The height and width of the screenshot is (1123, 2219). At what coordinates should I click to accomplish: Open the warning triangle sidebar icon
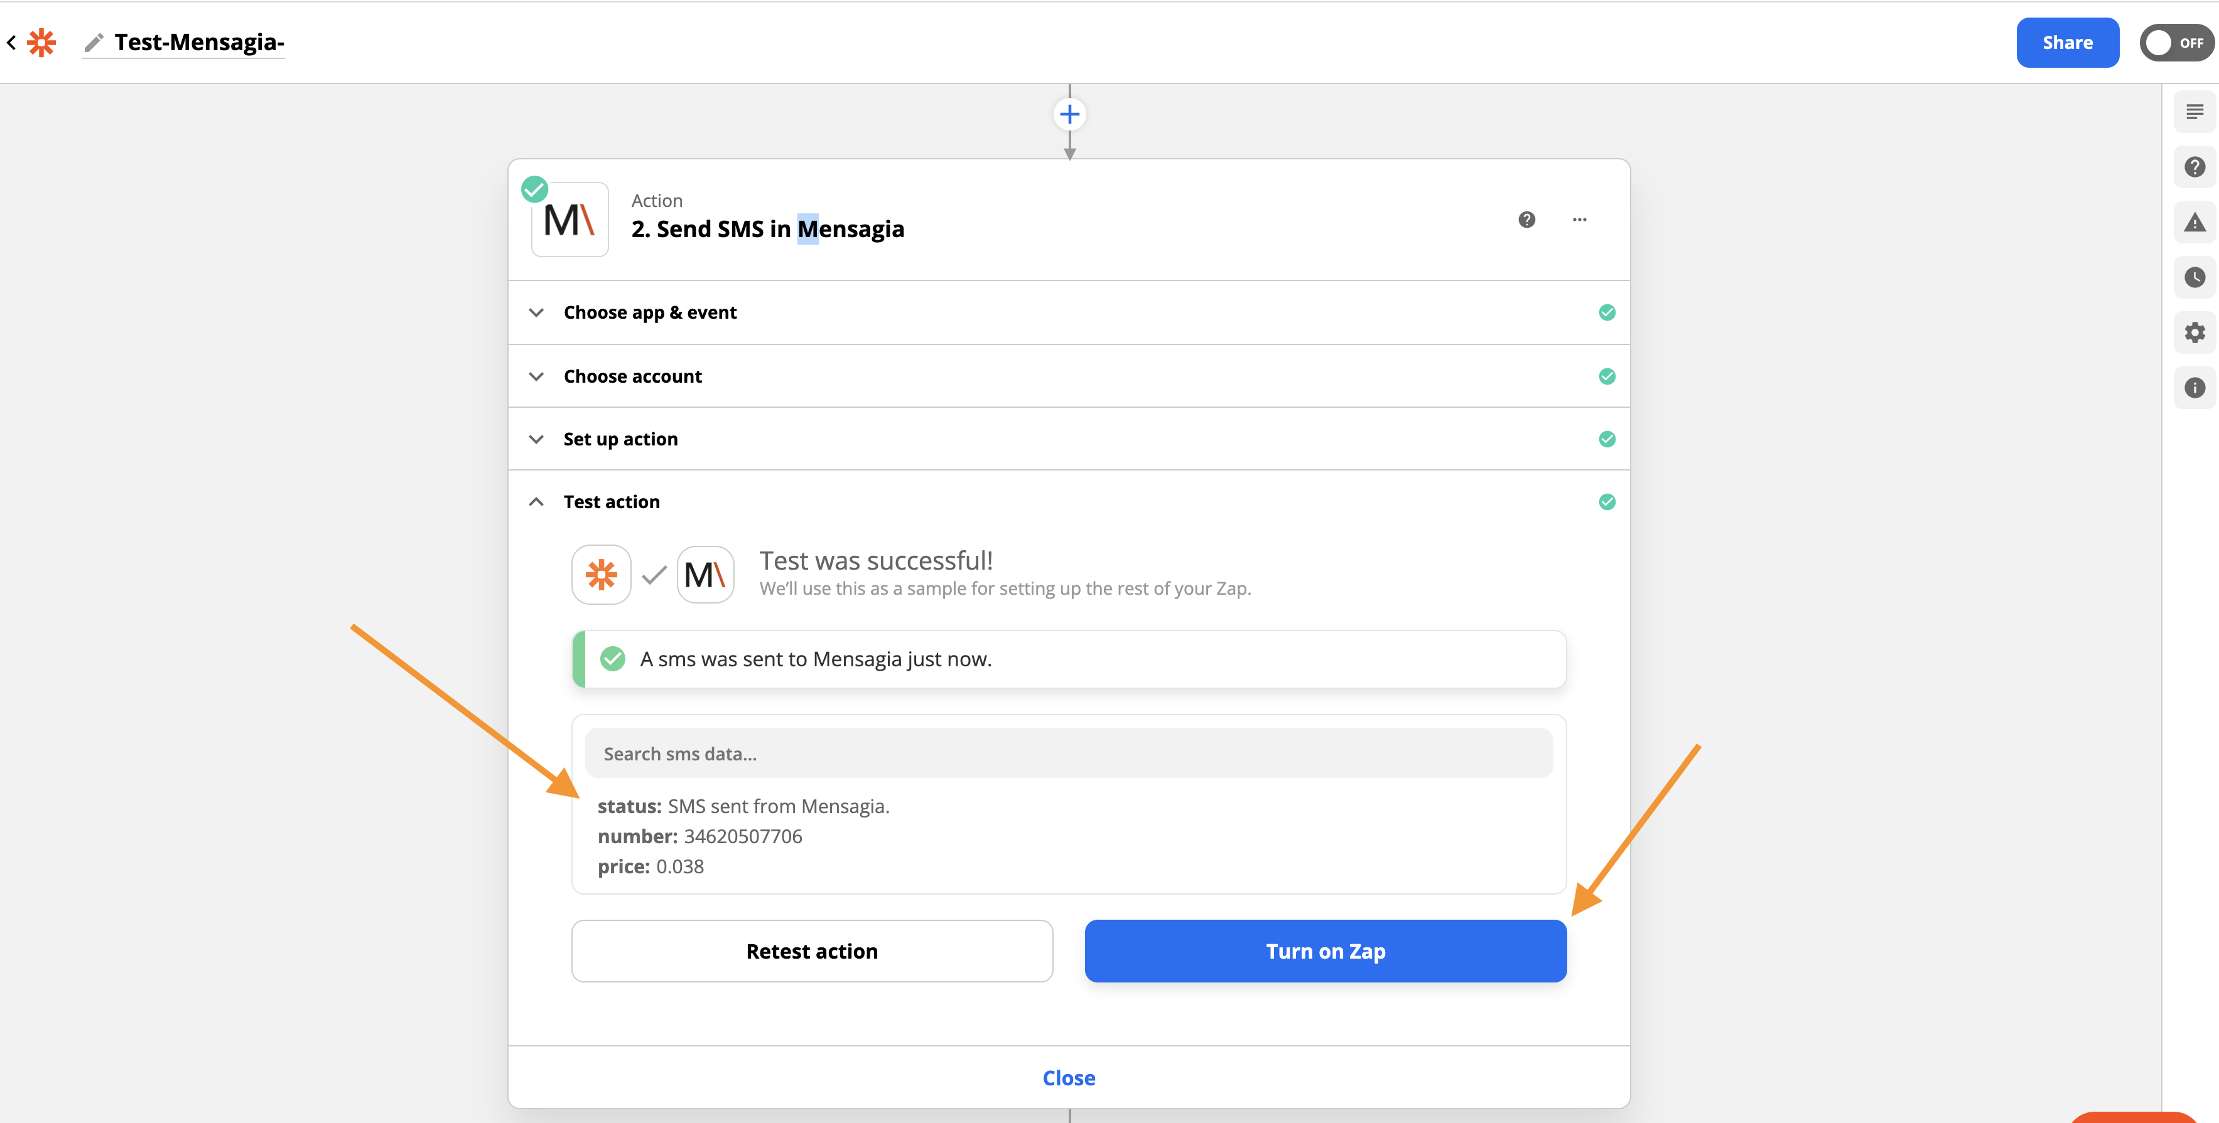tap(2194, 223)
